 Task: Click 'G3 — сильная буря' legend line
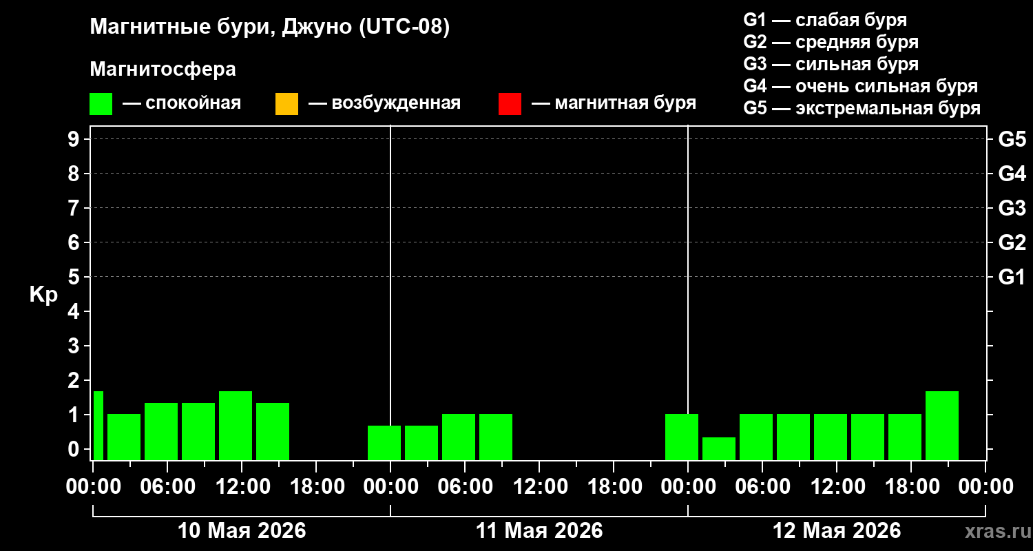point(831,64)
